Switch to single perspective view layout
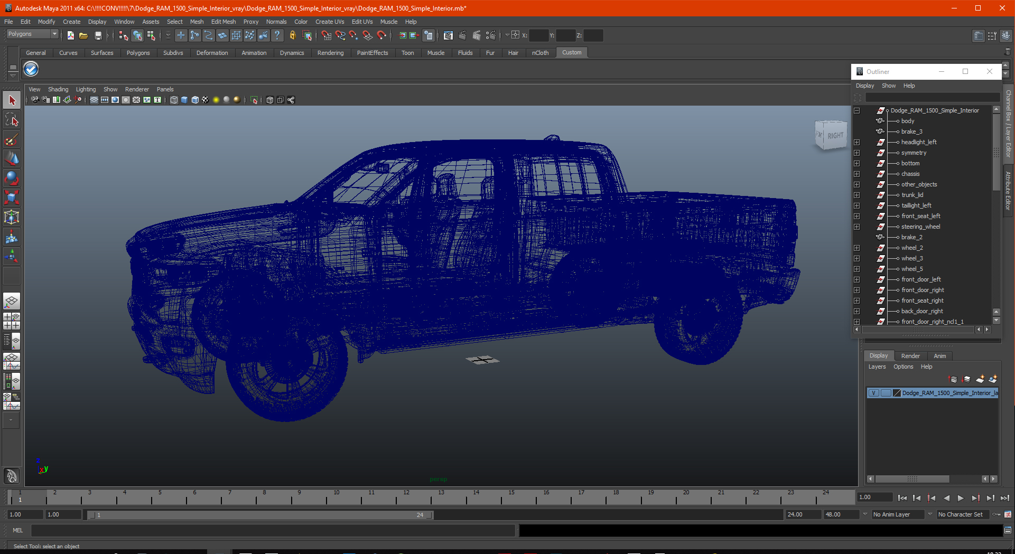 pos(12,302)
